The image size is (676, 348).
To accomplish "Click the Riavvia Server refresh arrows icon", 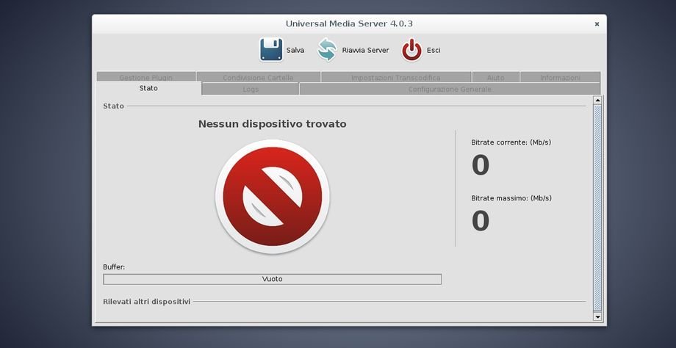I will [x=327, y=50].
